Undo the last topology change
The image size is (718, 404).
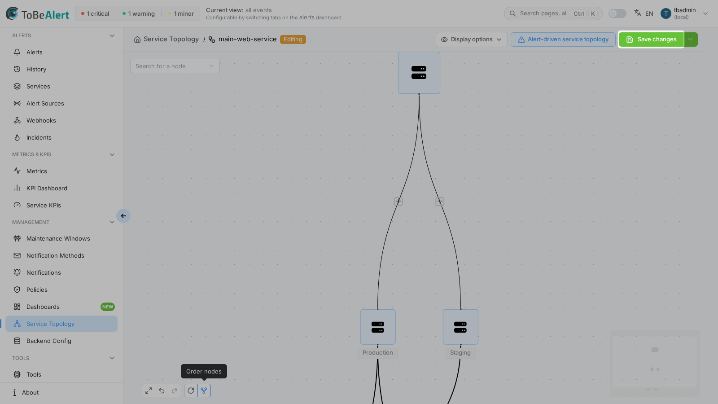click(x=162, y=391)
